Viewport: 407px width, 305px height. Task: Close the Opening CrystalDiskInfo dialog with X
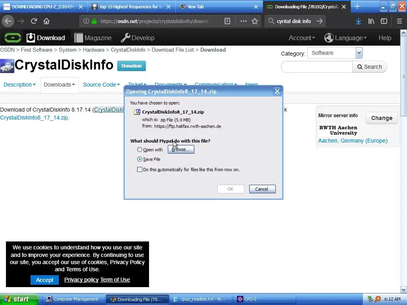pos(277,91)
